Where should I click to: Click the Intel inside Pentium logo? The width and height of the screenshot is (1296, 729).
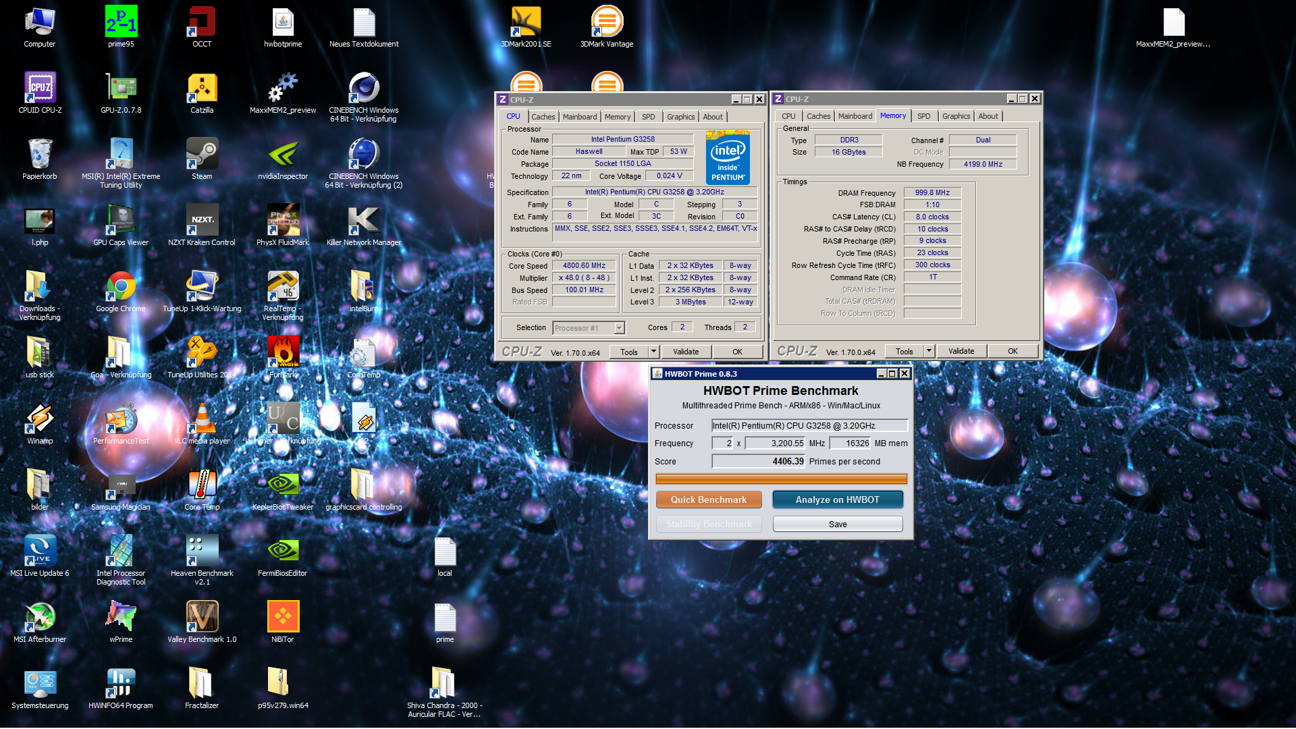[728, 158]
